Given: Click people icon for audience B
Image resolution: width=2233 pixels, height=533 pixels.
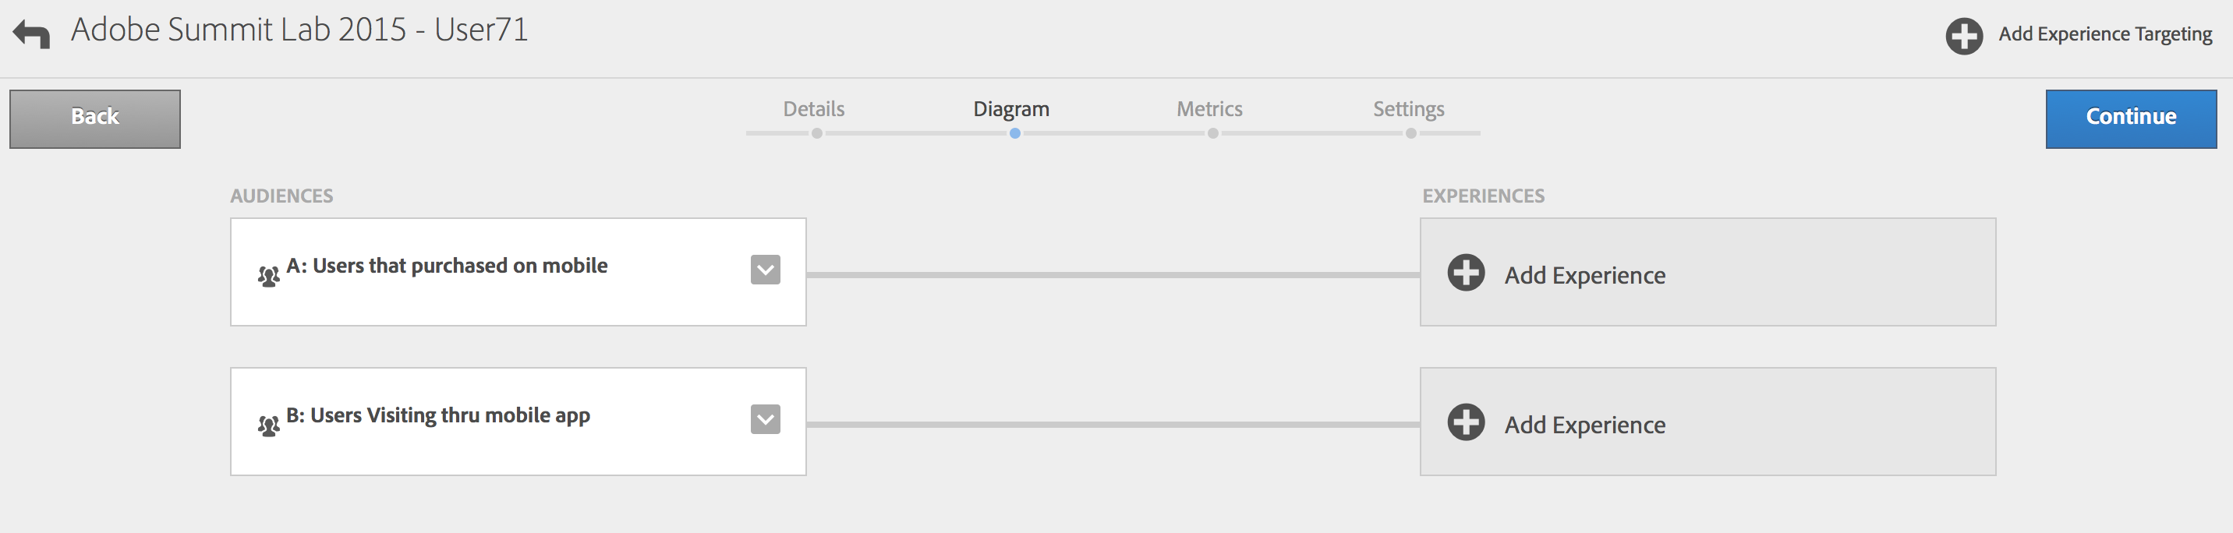Looking at the screenshot, I should (269, 425).
